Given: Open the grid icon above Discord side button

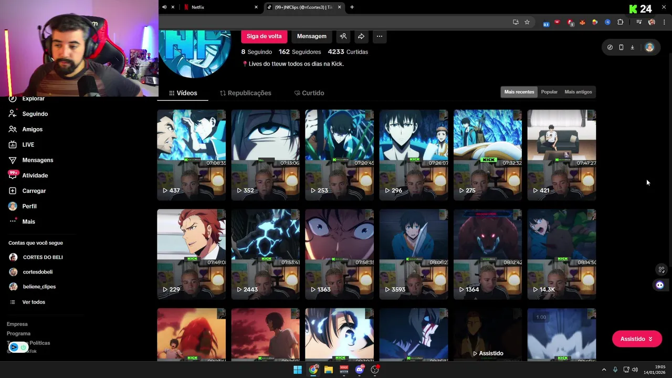Looking at the screenshot, I should 661,269.
